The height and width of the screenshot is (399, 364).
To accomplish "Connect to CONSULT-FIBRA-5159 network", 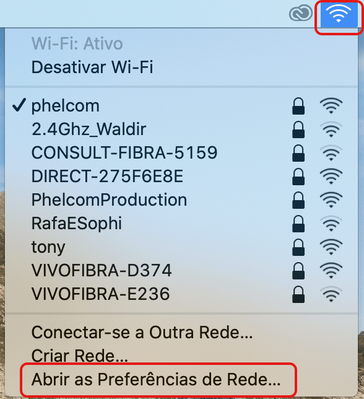I will point(181,152).
